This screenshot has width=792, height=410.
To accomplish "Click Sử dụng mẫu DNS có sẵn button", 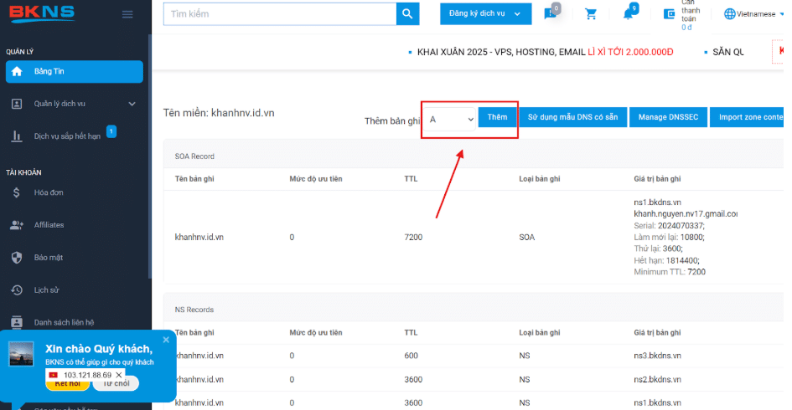I will [572, 117].
